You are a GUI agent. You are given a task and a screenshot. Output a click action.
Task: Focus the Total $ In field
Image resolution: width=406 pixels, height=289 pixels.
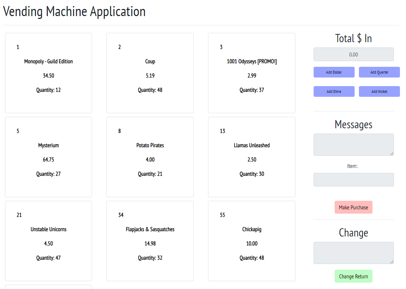tap(354, 54)
